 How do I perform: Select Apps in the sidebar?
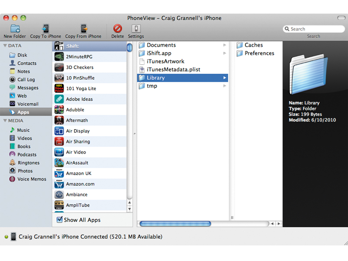[26, 112]
